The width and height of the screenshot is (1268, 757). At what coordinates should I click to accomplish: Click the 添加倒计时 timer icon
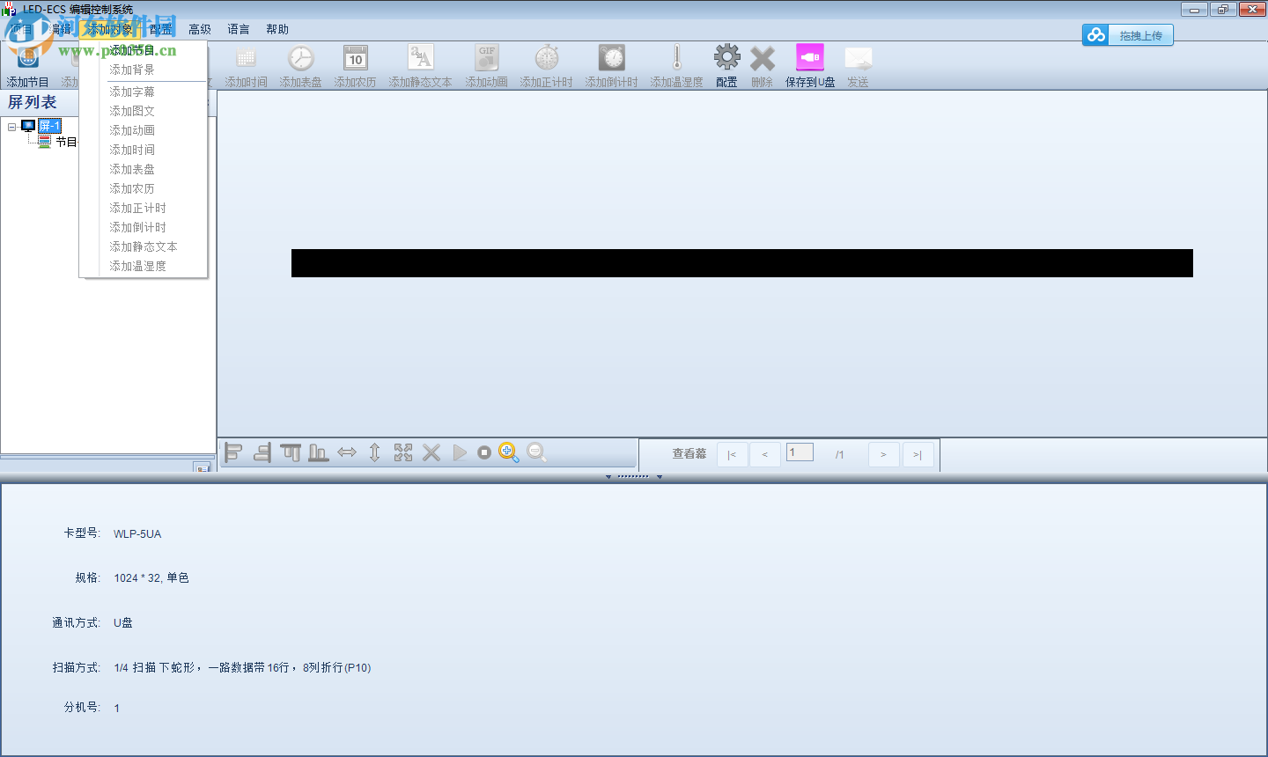(x=611, y=59)
